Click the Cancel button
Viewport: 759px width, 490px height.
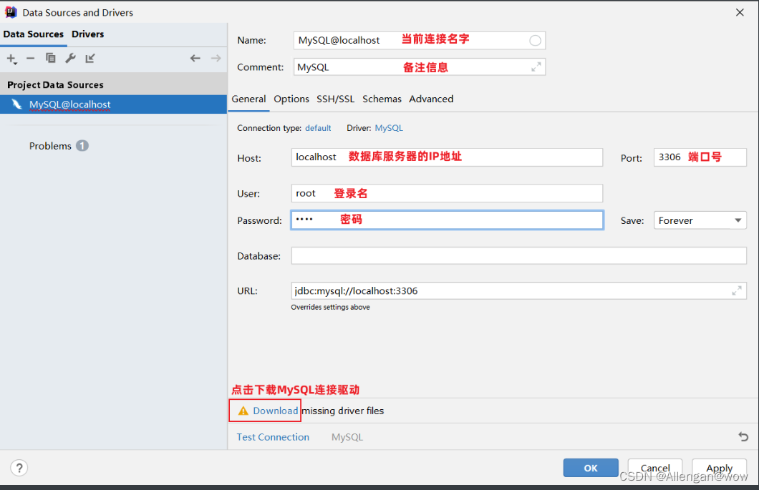pos(655,468)
